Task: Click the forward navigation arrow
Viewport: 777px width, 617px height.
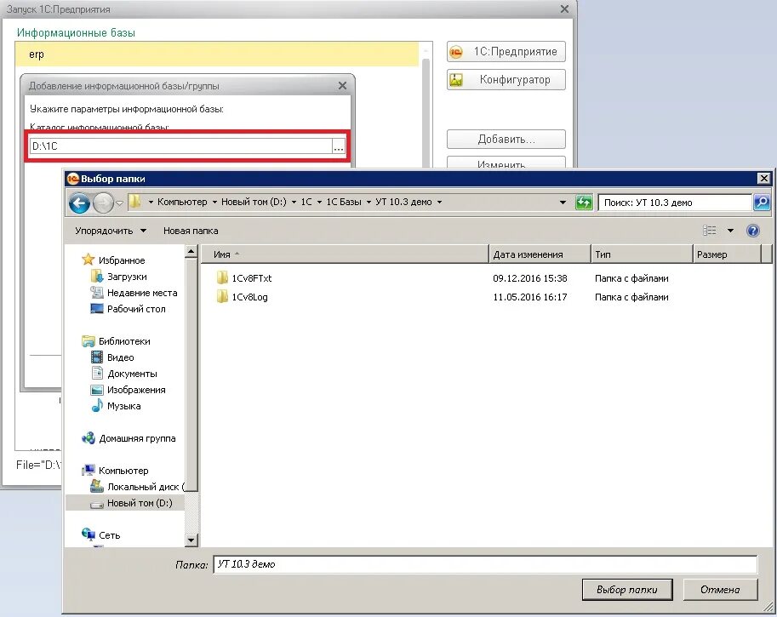Action: click(x=103, y=203)
